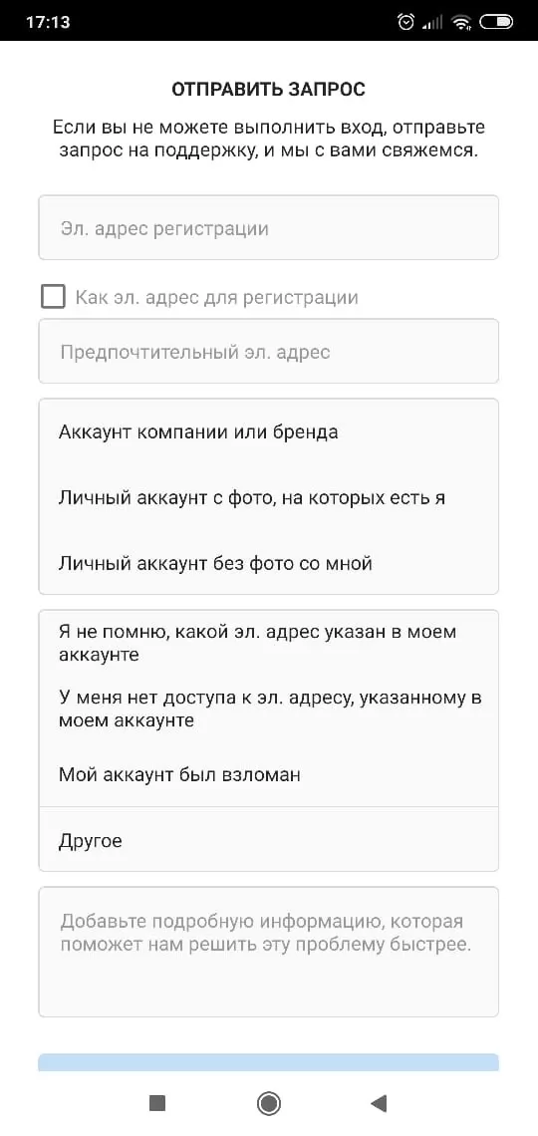Tap the 17:13 clock in status bar
The height and width of the screenshot is (1136, 538).
tap(48, 23)
